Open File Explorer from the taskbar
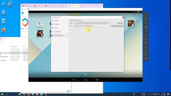171x96 pixels. (x=20, y=94)
